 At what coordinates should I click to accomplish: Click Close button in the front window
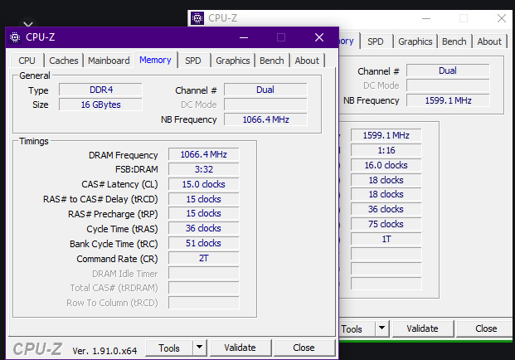[x=304, y=348]
